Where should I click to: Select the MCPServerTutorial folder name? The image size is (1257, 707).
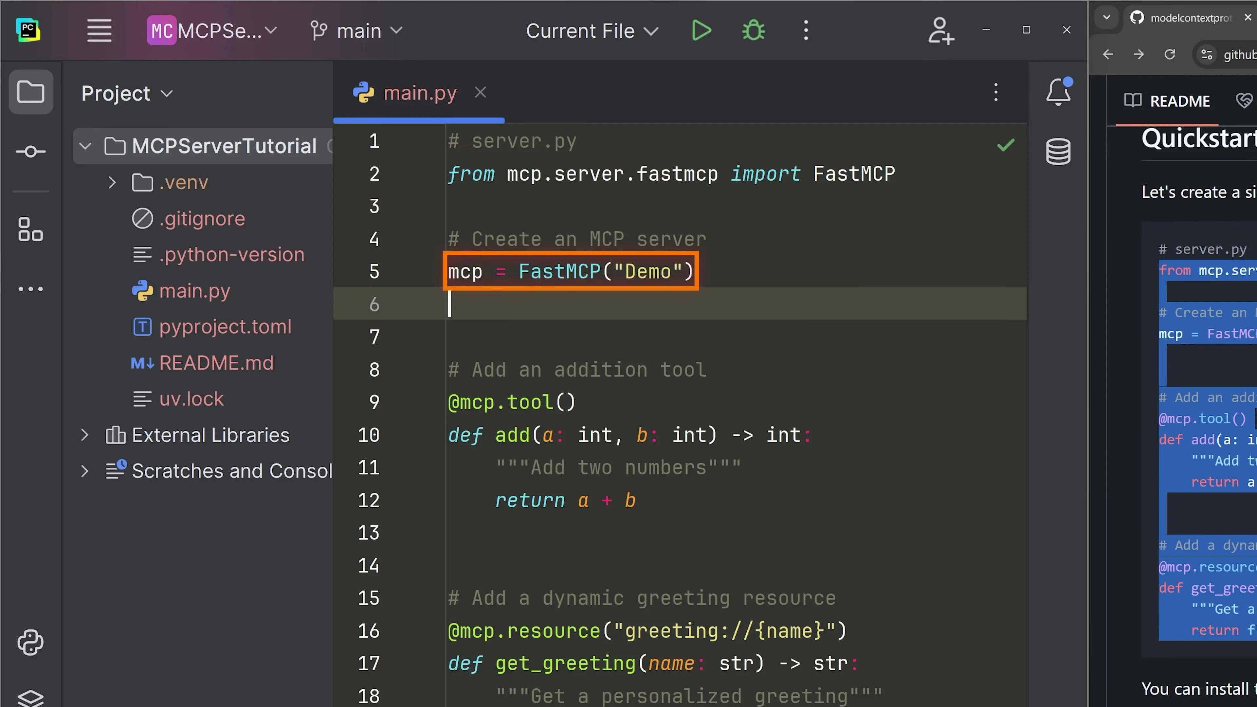(225, 146)
